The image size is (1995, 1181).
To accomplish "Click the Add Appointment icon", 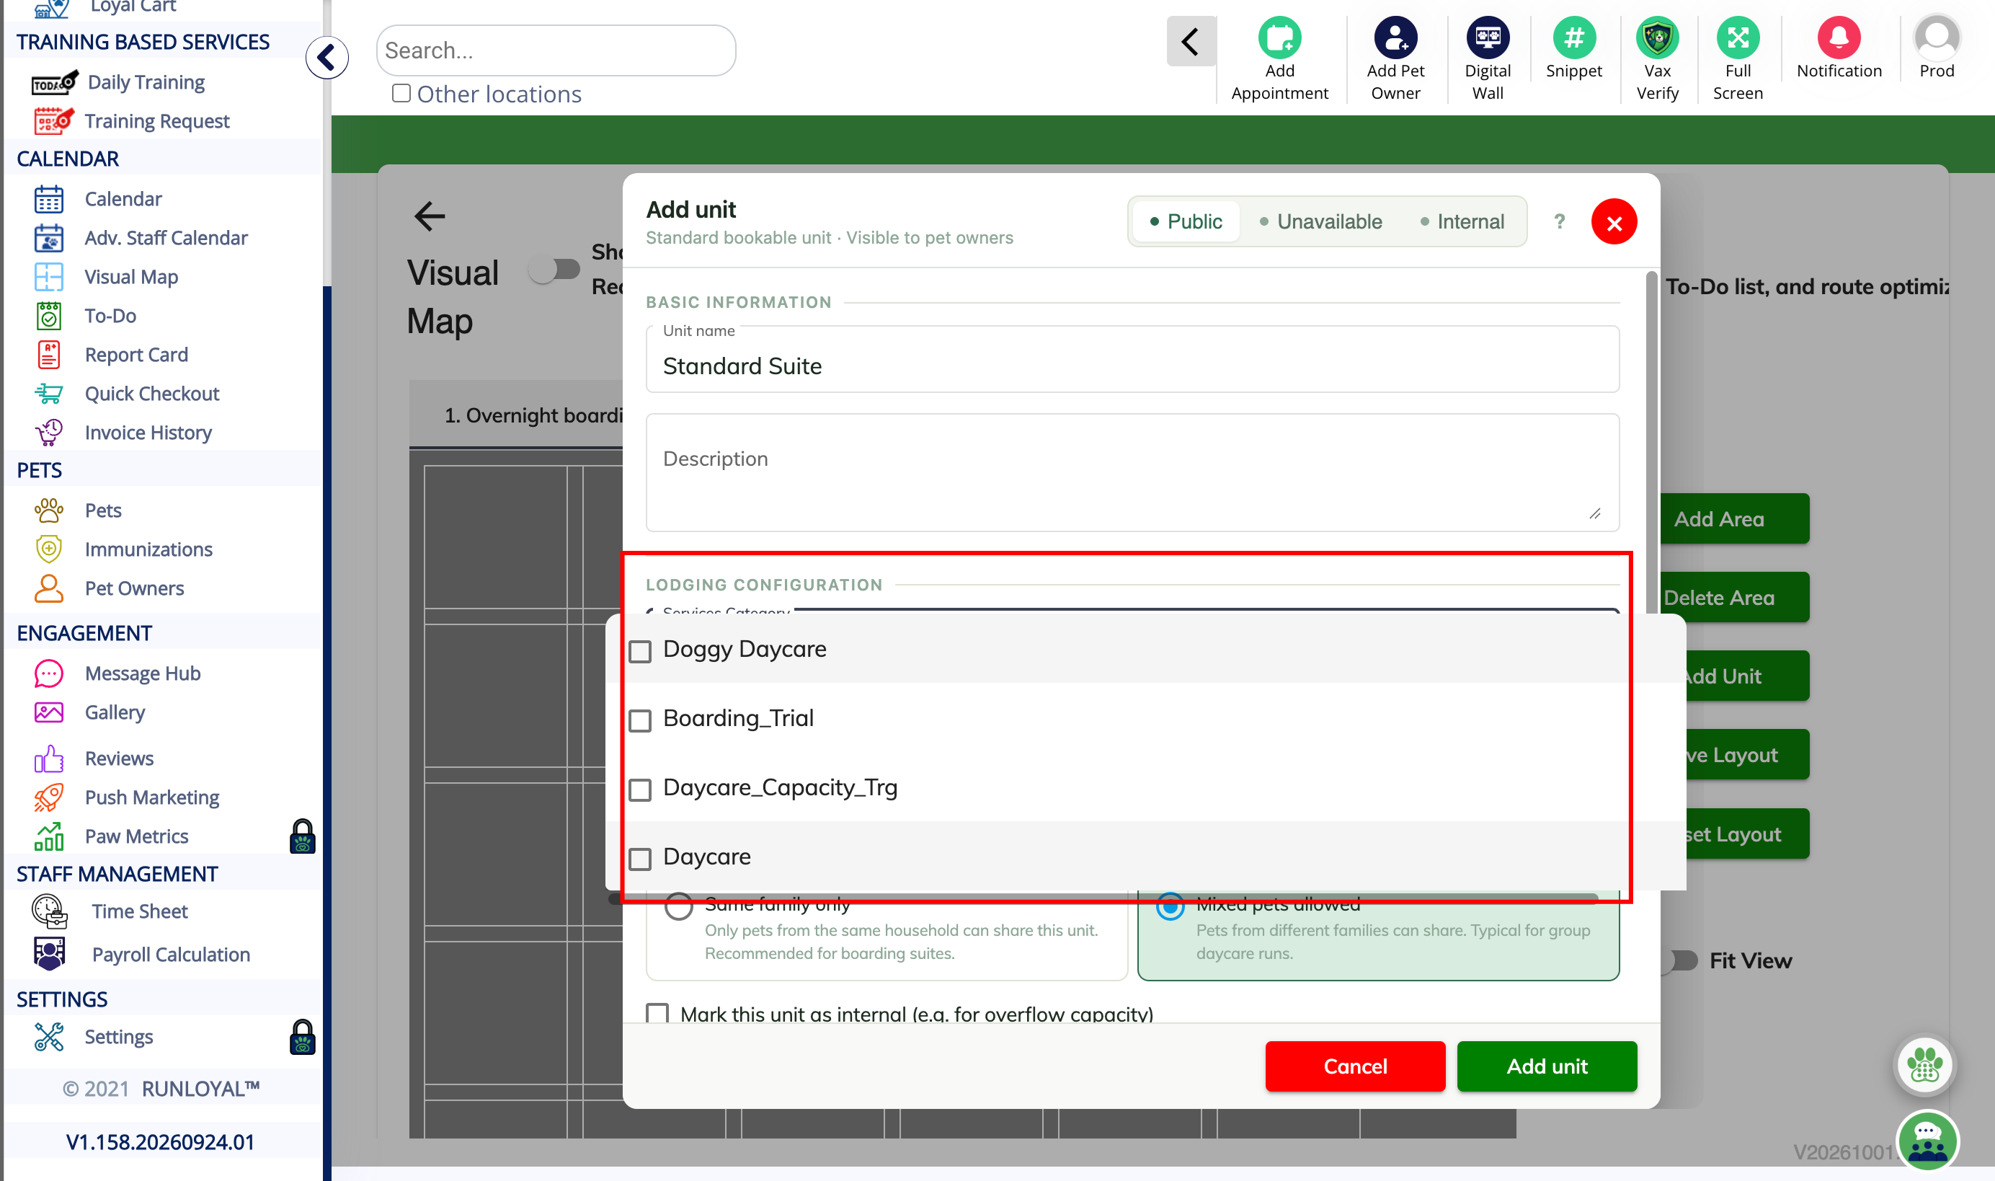I will coord(1279,37).
